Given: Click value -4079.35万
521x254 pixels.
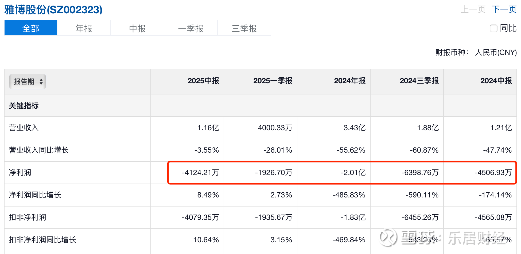Looking at the screenshot, I should click(200, 217).
